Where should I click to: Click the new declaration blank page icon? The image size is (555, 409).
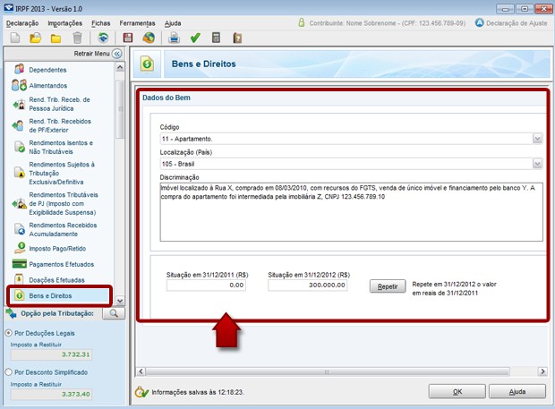tap(14, 38)
